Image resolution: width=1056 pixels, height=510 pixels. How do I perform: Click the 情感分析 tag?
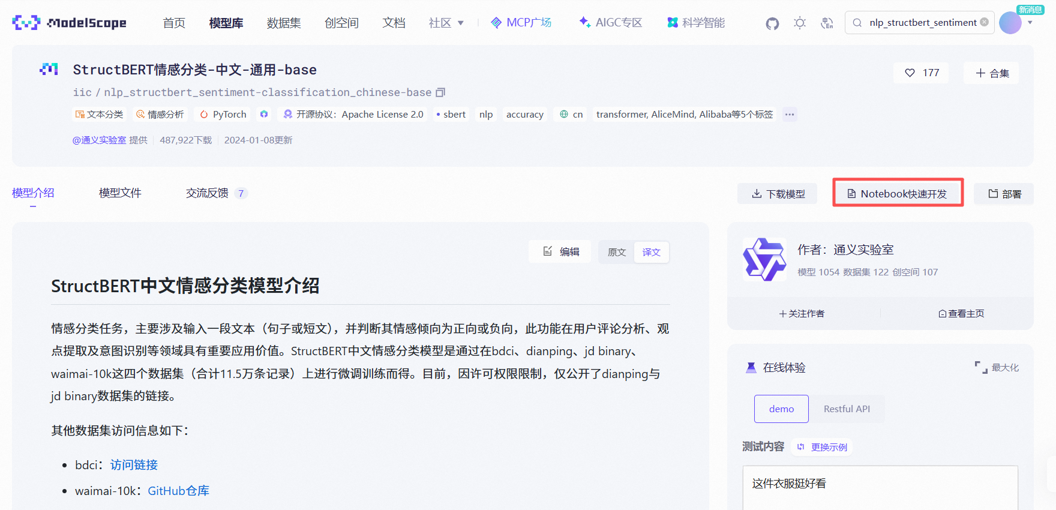(160, 114)
